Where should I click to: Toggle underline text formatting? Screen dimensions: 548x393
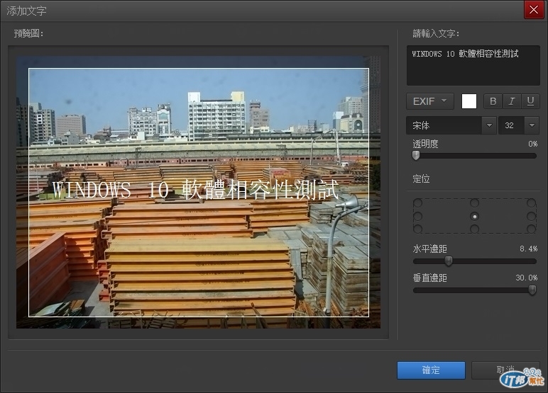pos(530,101)
